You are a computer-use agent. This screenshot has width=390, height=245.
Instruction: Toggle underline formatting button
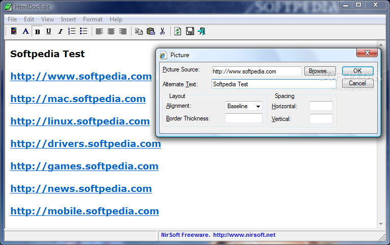(x=49, y=31)
